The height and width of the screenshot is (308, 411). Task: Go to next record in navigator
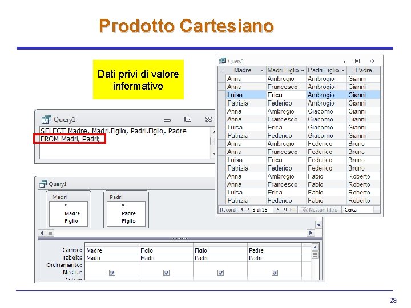pos(277,209)
